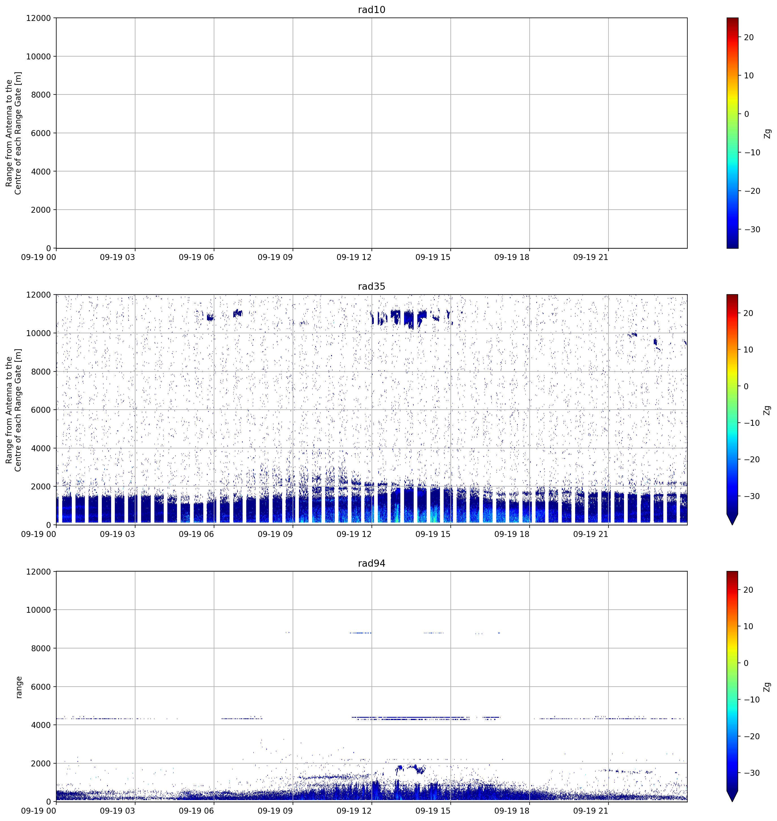Click the 4000 y-tick on rad94
The image size is (777, 821).
pyautogui.click(x=41, y=725)
